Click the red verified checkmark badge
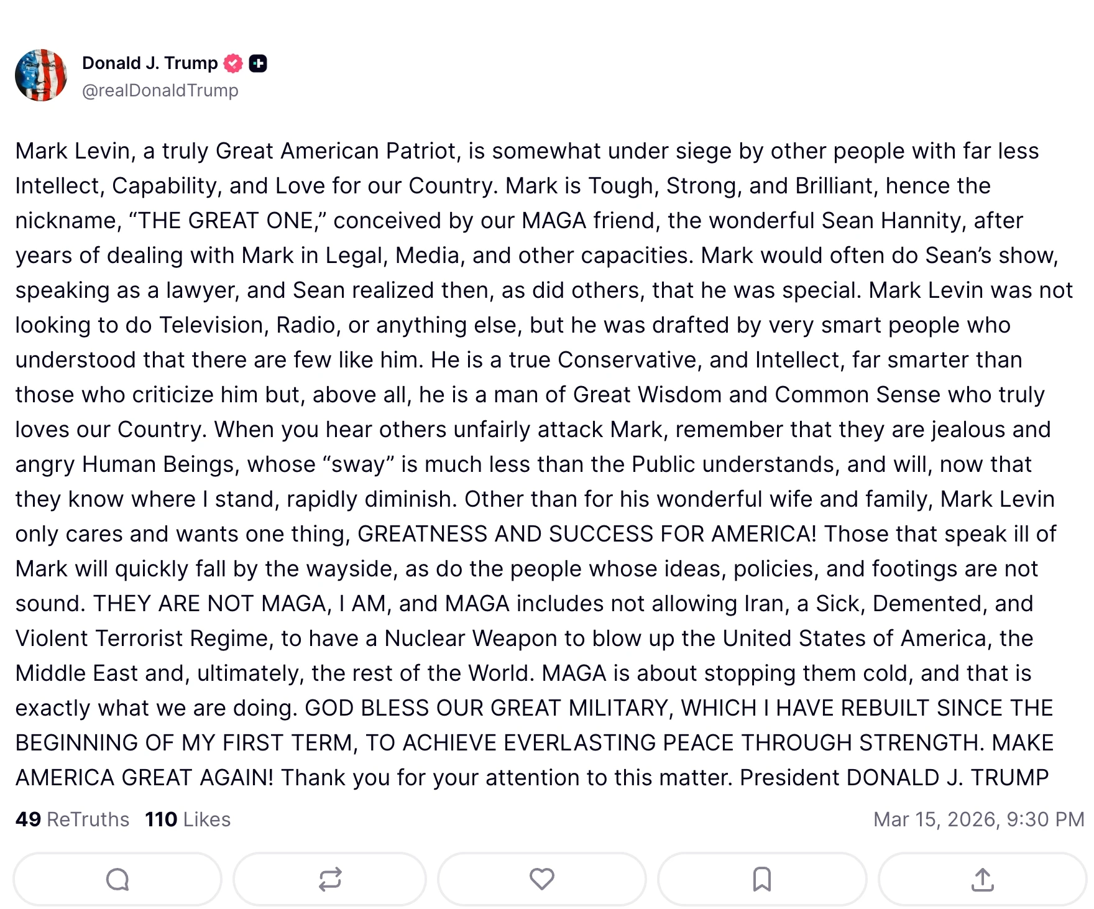The image size is (1094, 909). pyautogui.click(x=233, y=63)
